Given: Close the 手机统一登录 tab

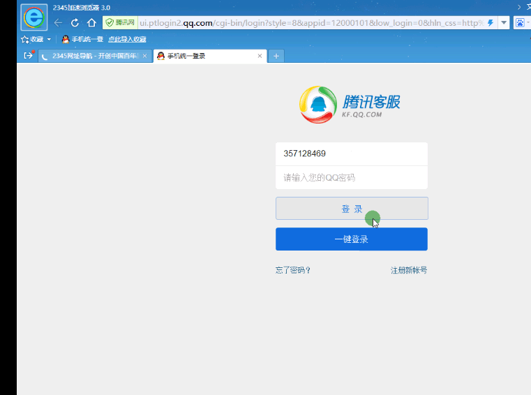Looking at the screenshot, I should tap(260, 56).
